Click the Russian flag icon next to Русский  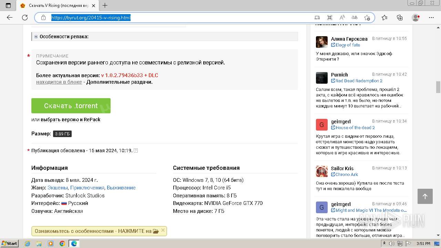click(x=64, y=204)
